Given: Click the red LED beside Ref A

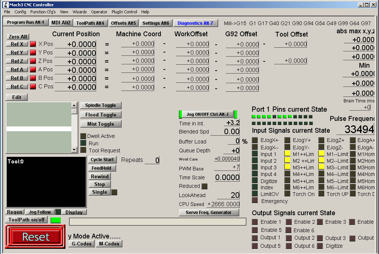Looking at the screenshot, I should 33,70.
